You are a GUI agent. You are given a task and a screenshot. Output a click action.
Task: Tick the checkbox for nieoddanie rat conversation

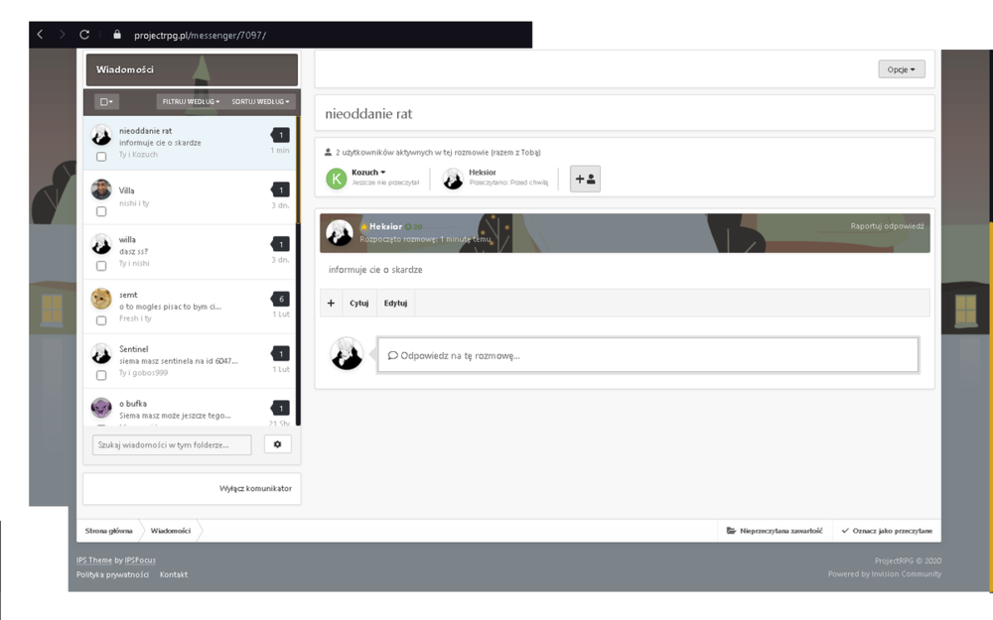(x=101, y=157)
